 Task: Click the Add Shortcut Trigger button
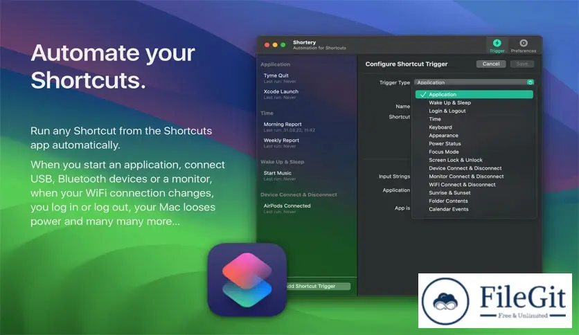[x=317, y=286]
